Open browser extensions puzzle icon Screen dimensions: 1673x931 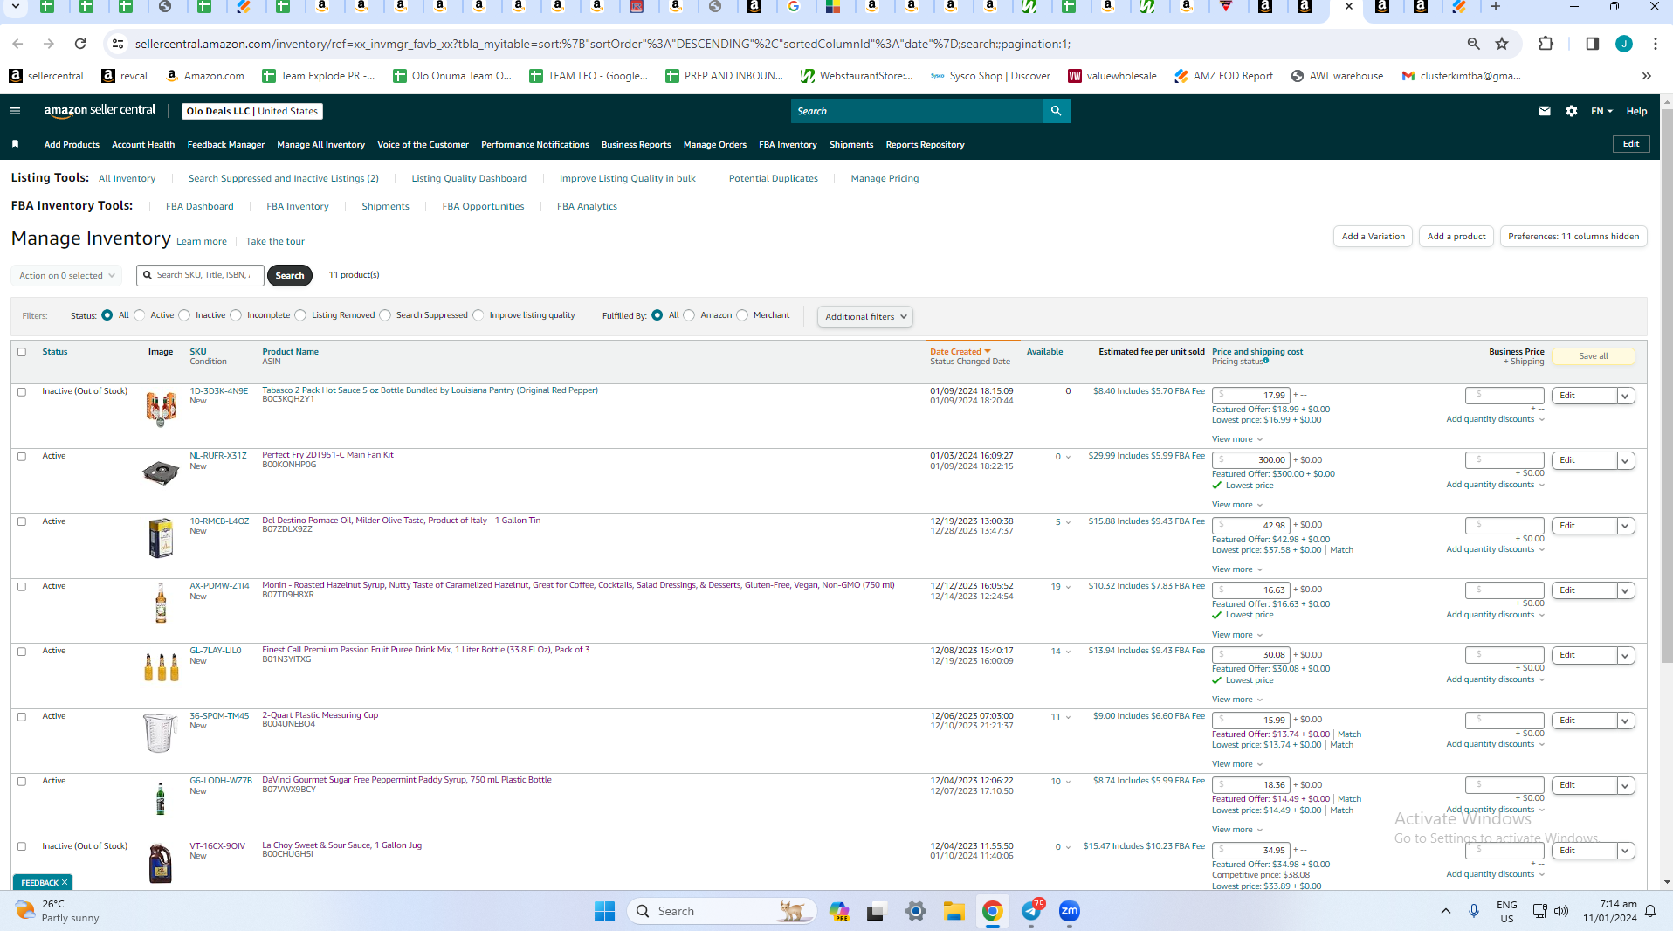tap(1546, 44)
